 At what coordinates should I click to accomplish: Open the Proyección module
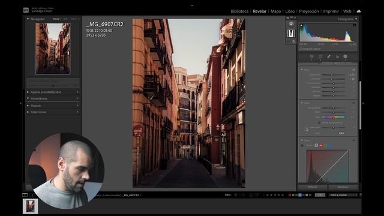308,11
